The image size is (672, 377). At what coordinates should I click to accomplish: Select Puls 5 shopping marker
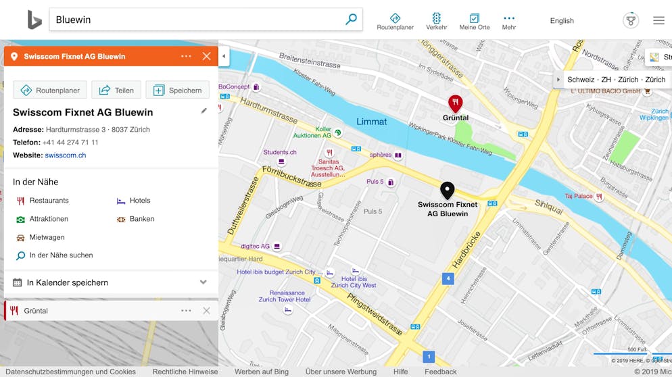point(391,182)
